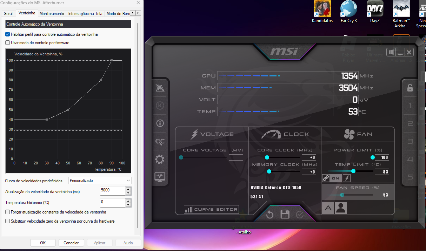This screenshot has height=251, width=426.
Task: Click the left tab scroll arrow
Action: [133, 13]
